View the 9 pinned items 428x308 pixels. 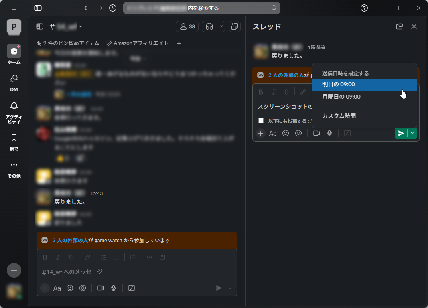(x=66, y=43)
